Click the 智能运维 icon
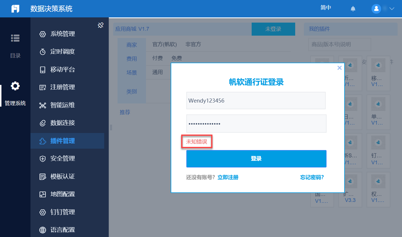This screenshot has width=402, height=237. click(43, 105)
